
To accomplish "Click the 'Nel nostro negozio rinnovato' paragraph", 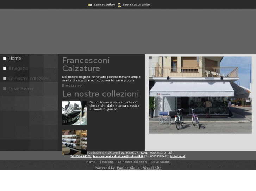I will click(101, 79).
